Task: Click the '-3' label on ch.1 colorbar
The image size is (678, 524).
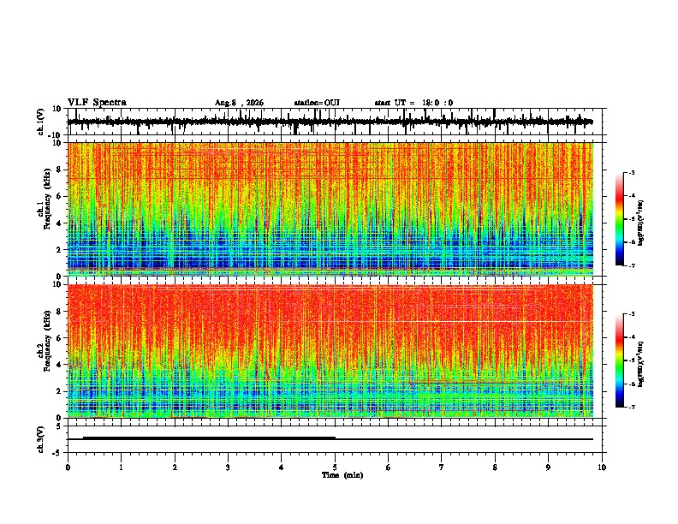Action: pos(631,173)
